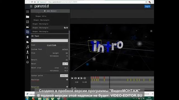The width and height of the screenshot is (179, 100).
Task: Select the 3D objects cube icon
Action: point(27,32)
